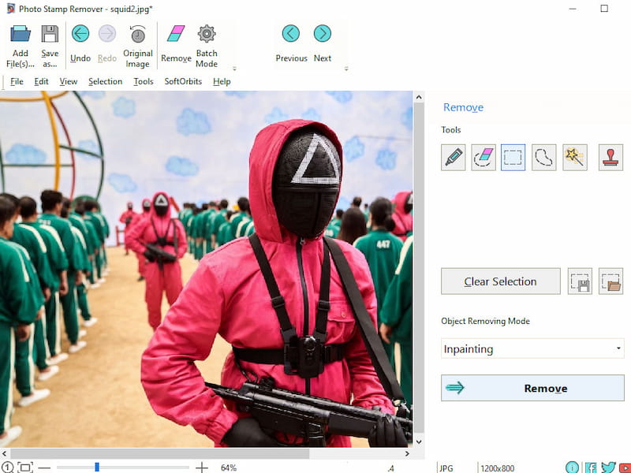
Task: Open the Facebook icon link
Action: [x=591, y=467]
